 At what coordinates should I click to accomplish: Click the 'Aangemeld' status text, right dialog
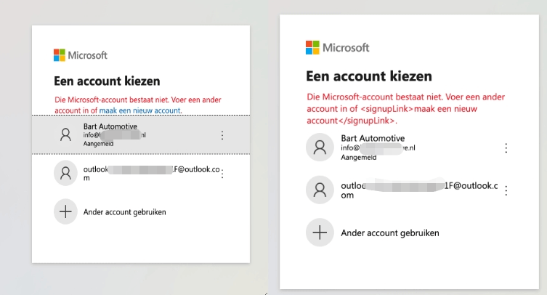(359, 158)
